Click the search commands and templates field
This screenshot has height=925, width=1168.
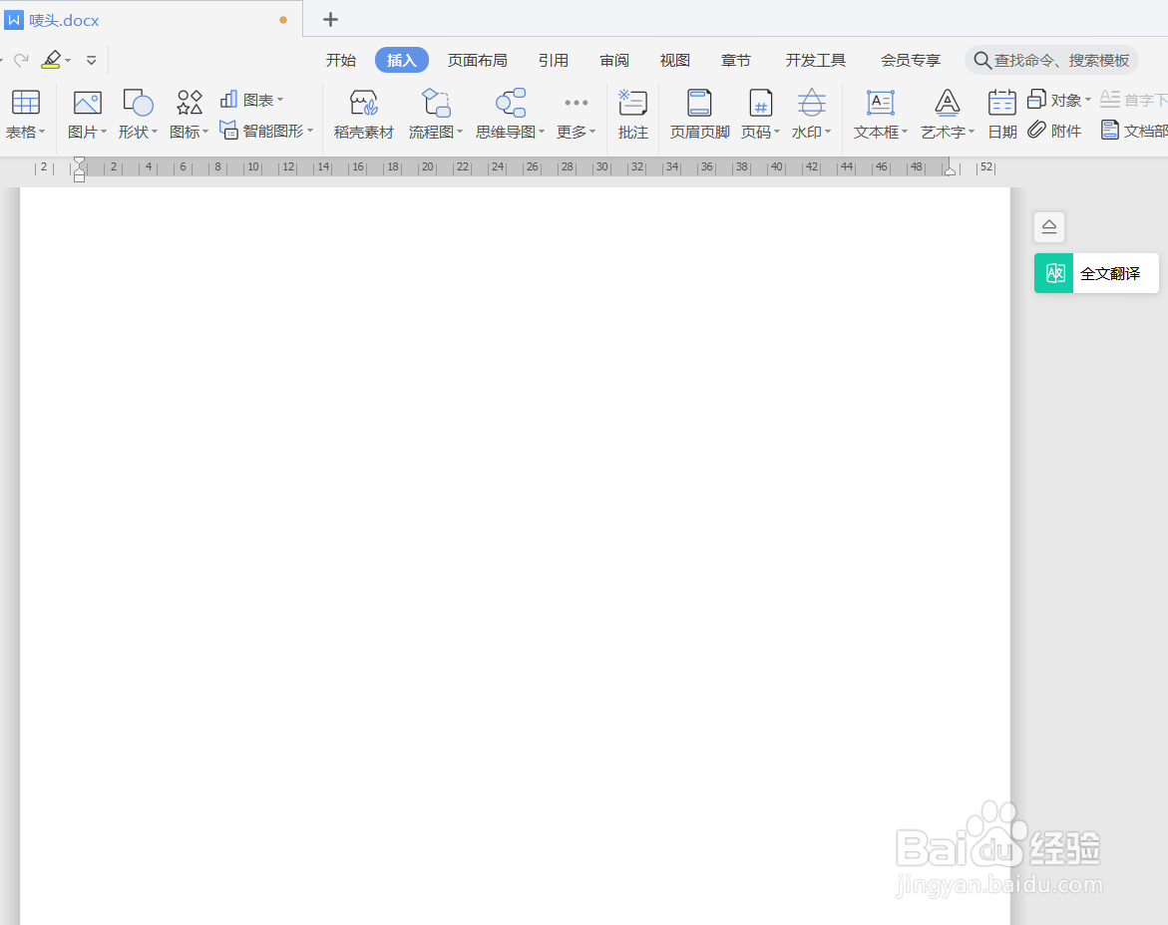[x=1051, y=60]
